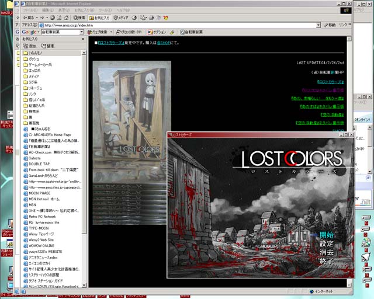Click the favorites list scroll up arrow

click(84, 53)
